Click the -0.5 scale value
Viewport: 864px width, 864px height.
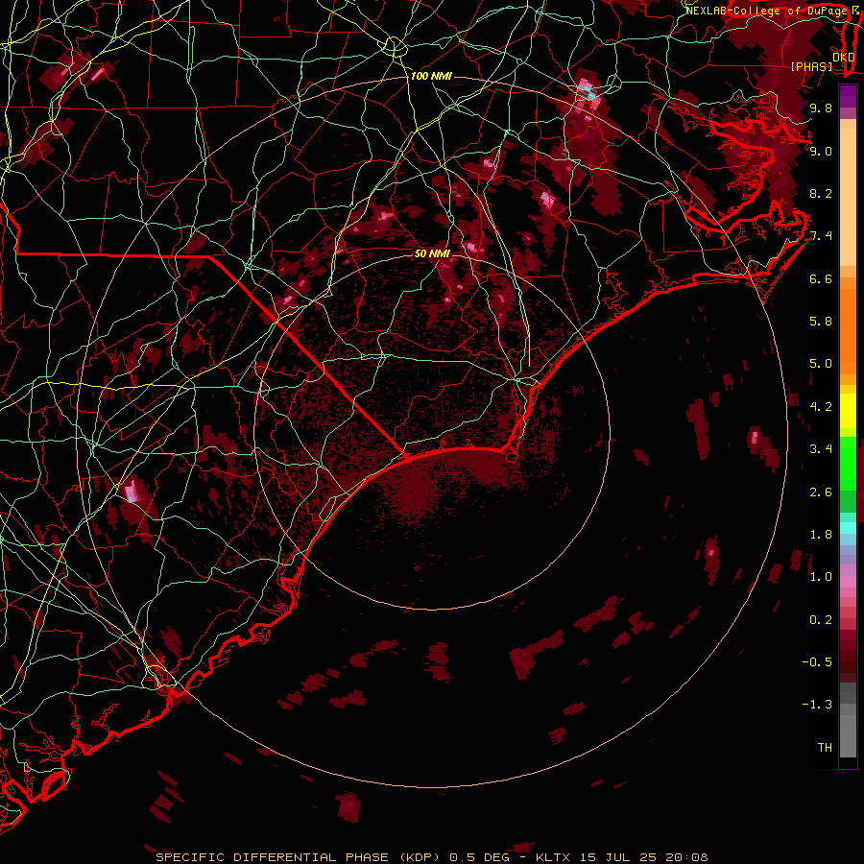pos(817,662)
